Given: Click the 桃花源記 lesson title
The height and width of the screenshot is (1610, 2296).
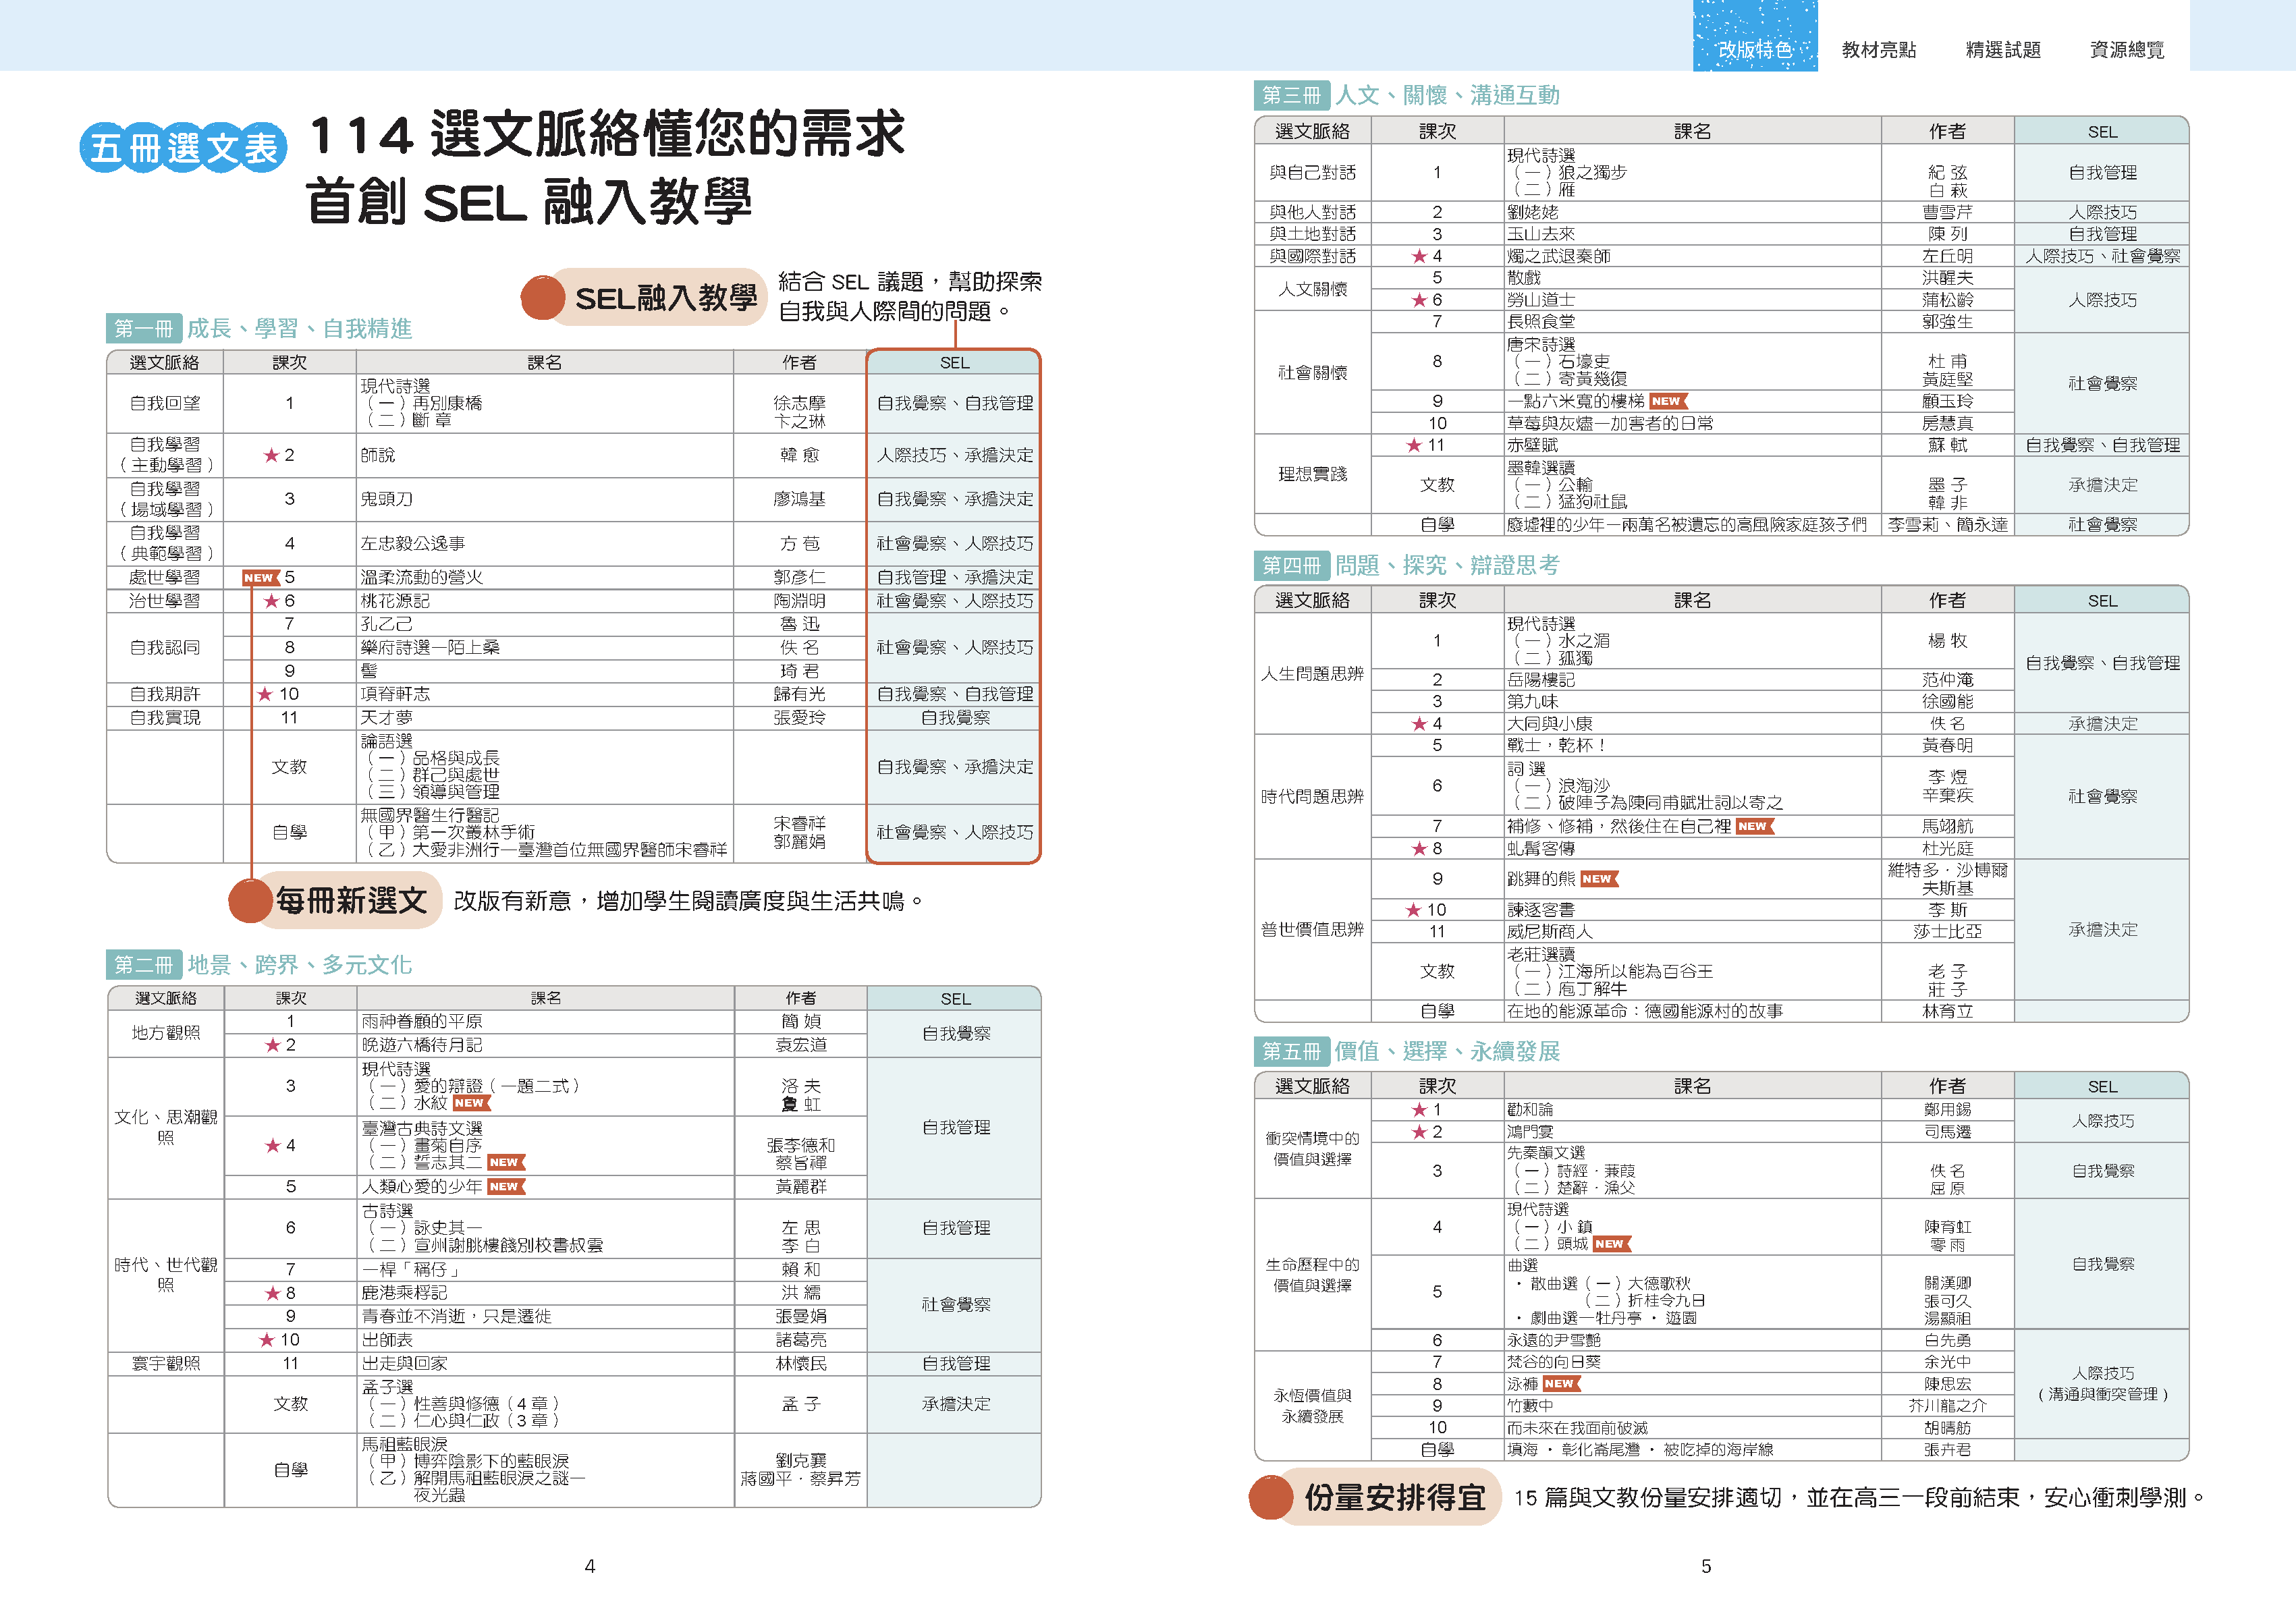Looking at the screenshot, I should tap(394, 601).
